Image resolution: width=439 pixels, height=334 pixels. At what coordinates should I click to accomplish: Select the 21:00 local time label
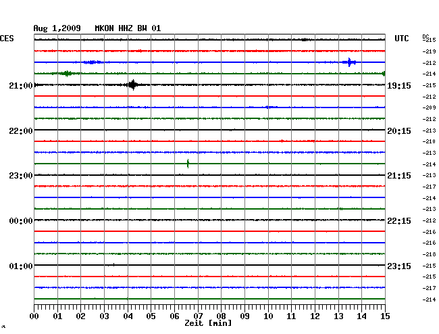coord(21,85)
